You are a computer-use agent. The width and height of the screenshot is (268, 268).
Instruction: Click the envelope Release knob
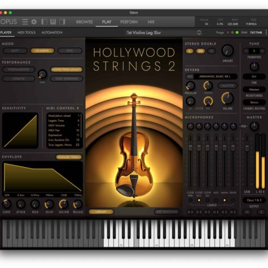pos(78,204)
